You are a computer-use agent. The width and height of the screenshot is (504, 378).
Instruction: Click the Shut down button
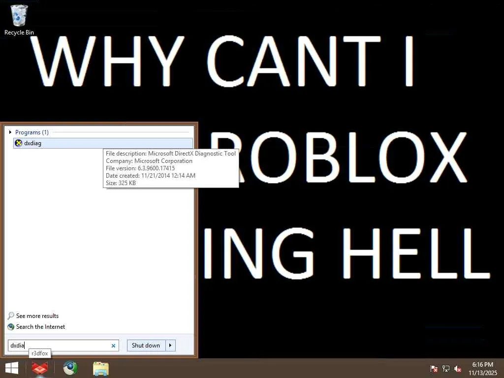[146, 346]
